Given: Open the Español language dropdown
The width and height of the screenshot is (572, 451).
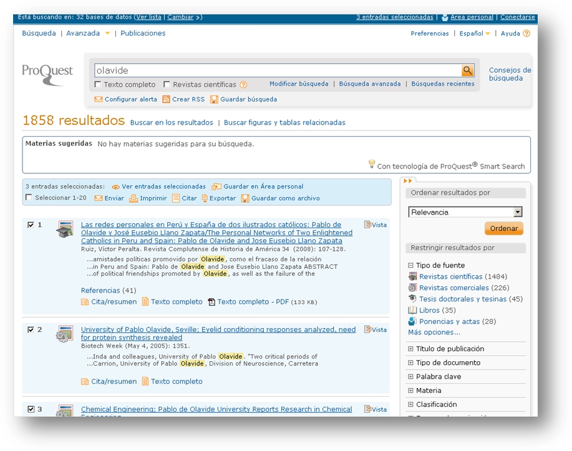Looking at the screenshot, I should click(x=488, y=34).
